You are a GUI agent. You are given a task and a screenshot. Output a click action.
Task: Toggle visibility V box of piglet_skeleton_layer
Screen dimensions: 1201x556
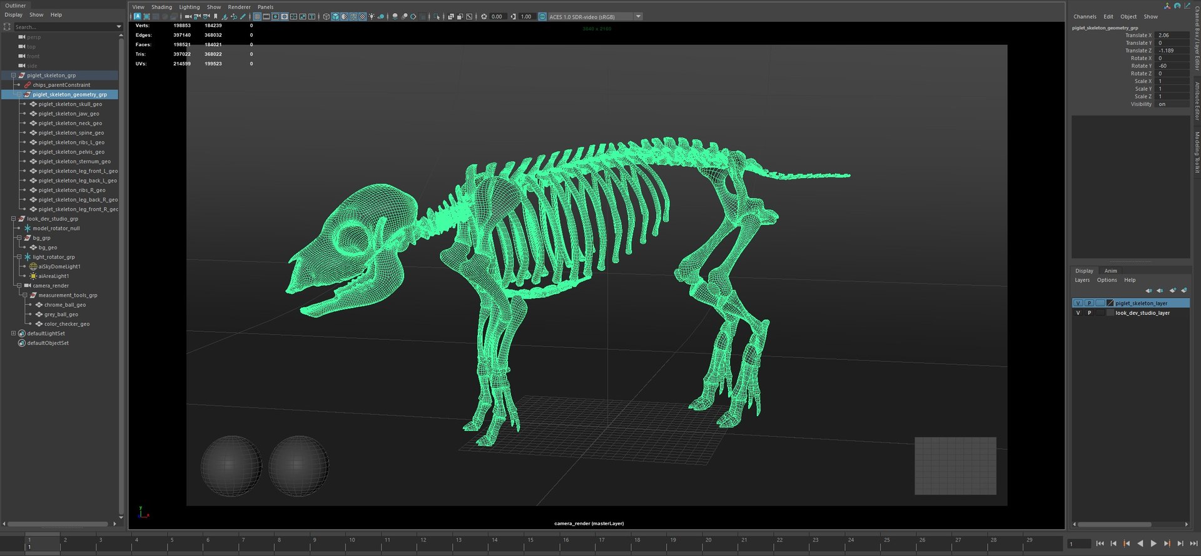point(1078,303)
